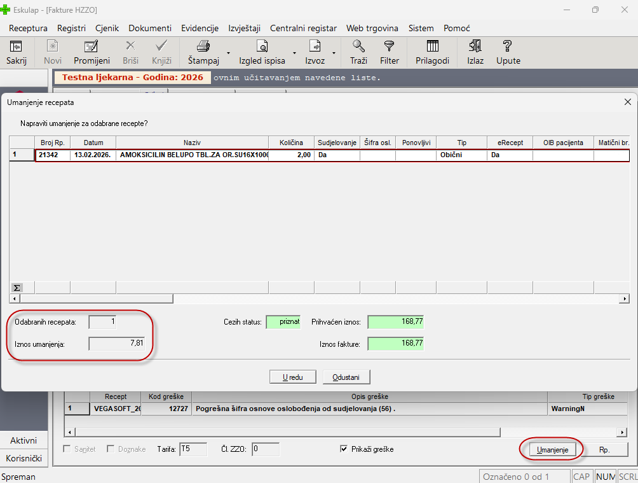The width and height of the screenshot is (638, 483).
Task: Click the Upute help icon
Action: point(507,46)
